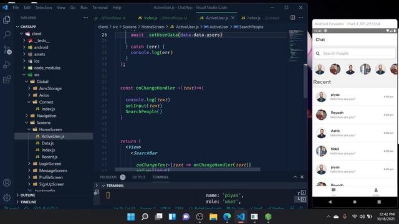Viewport: 399px width, 224px height.
Task: Switch to the PROBLEMS panel tab
Action: click(108, 177)
